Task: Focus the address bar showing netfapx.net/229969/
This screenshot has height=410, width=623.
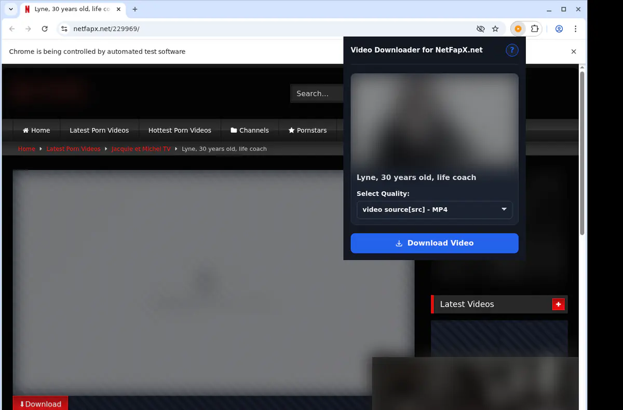Action: [x=270, y=29]
